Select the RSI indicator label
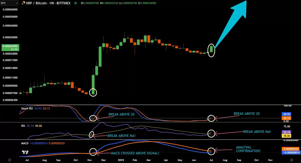Viewport: 301px width, 163px height. point(23,126)
